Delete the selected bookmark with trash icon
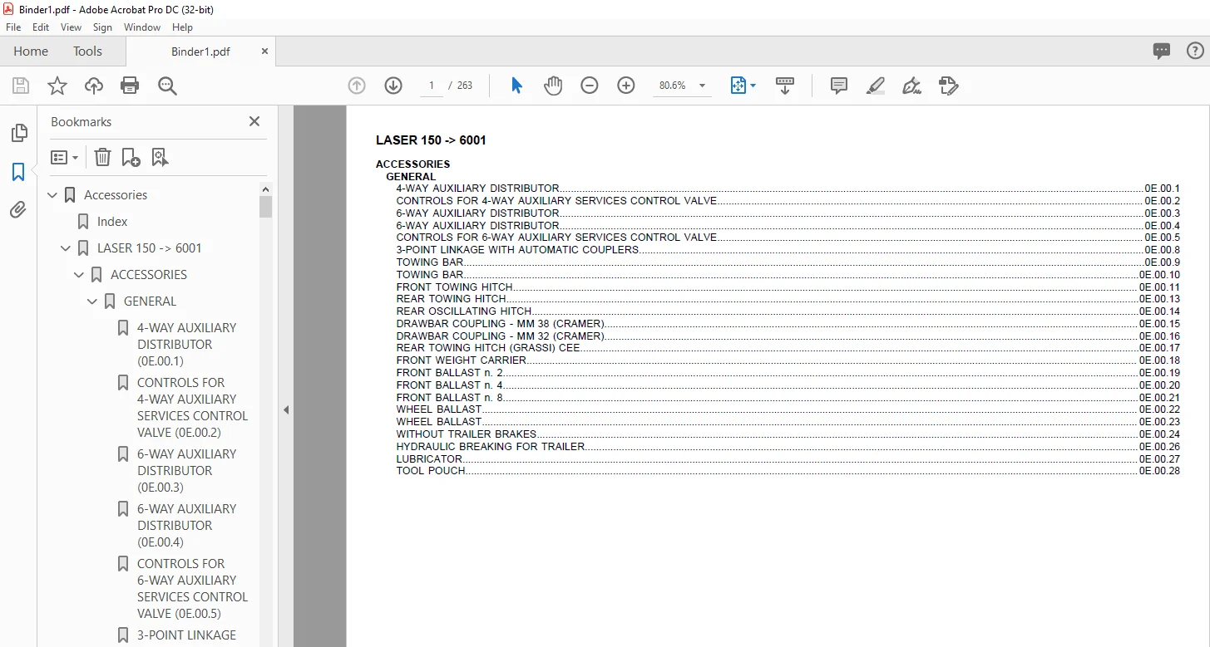Screen dimensions: 1210x647 (x=102, y=157)
